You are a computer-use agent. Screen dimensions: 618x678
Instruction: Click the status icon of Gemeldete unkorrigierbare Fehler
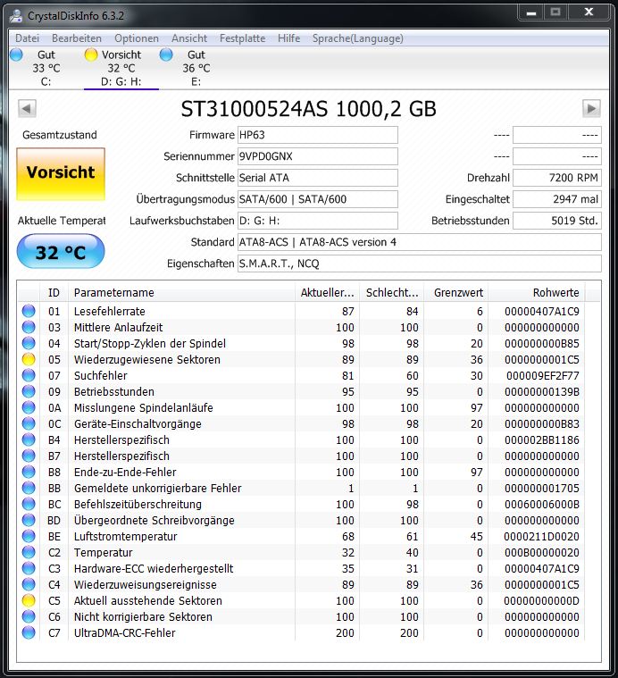point(29,488)
